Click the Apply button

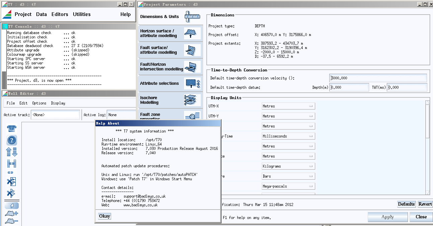387,217
